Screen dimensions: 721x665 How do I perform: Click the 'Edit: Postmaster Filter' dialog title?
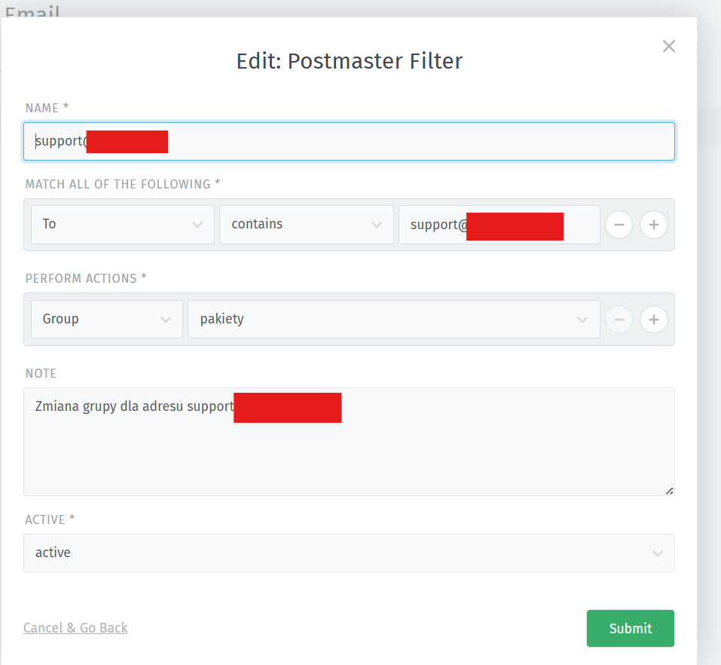[x=349, y=61]
